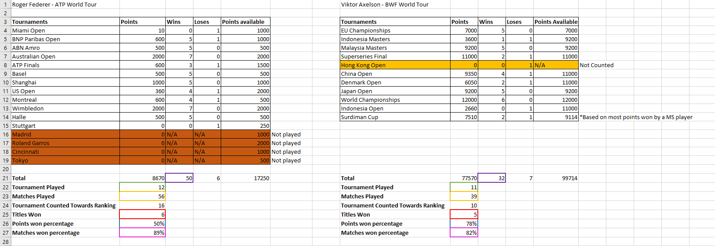Select Axelson's total wins cell 32
Image resolution: width=715 pixels, height=246 pixels.
pyautogui.click(x=492, y=178)
